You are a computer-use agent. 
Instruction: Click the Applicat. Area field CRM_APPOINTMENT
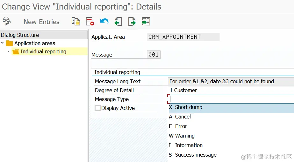point(183,37)
